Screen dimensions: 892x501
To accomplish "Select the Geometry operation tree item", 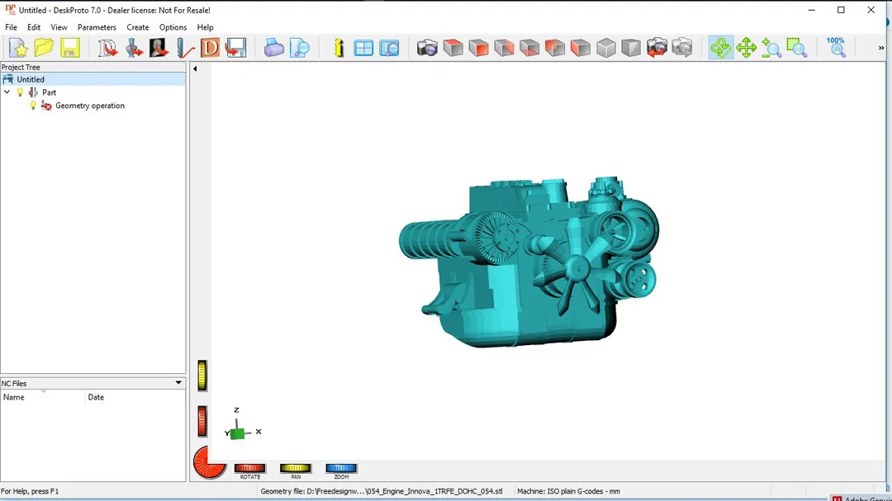I will point(90,105).
